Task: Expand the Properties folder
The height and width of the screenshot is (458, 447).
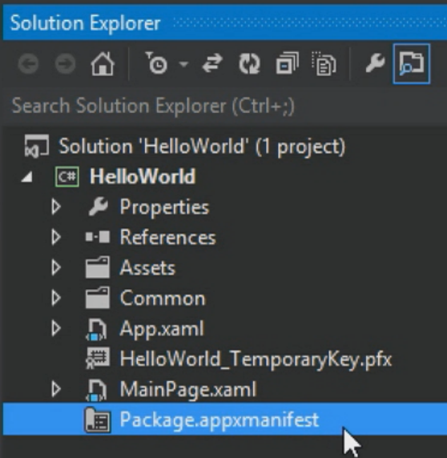Action: (x=56, y=207)
